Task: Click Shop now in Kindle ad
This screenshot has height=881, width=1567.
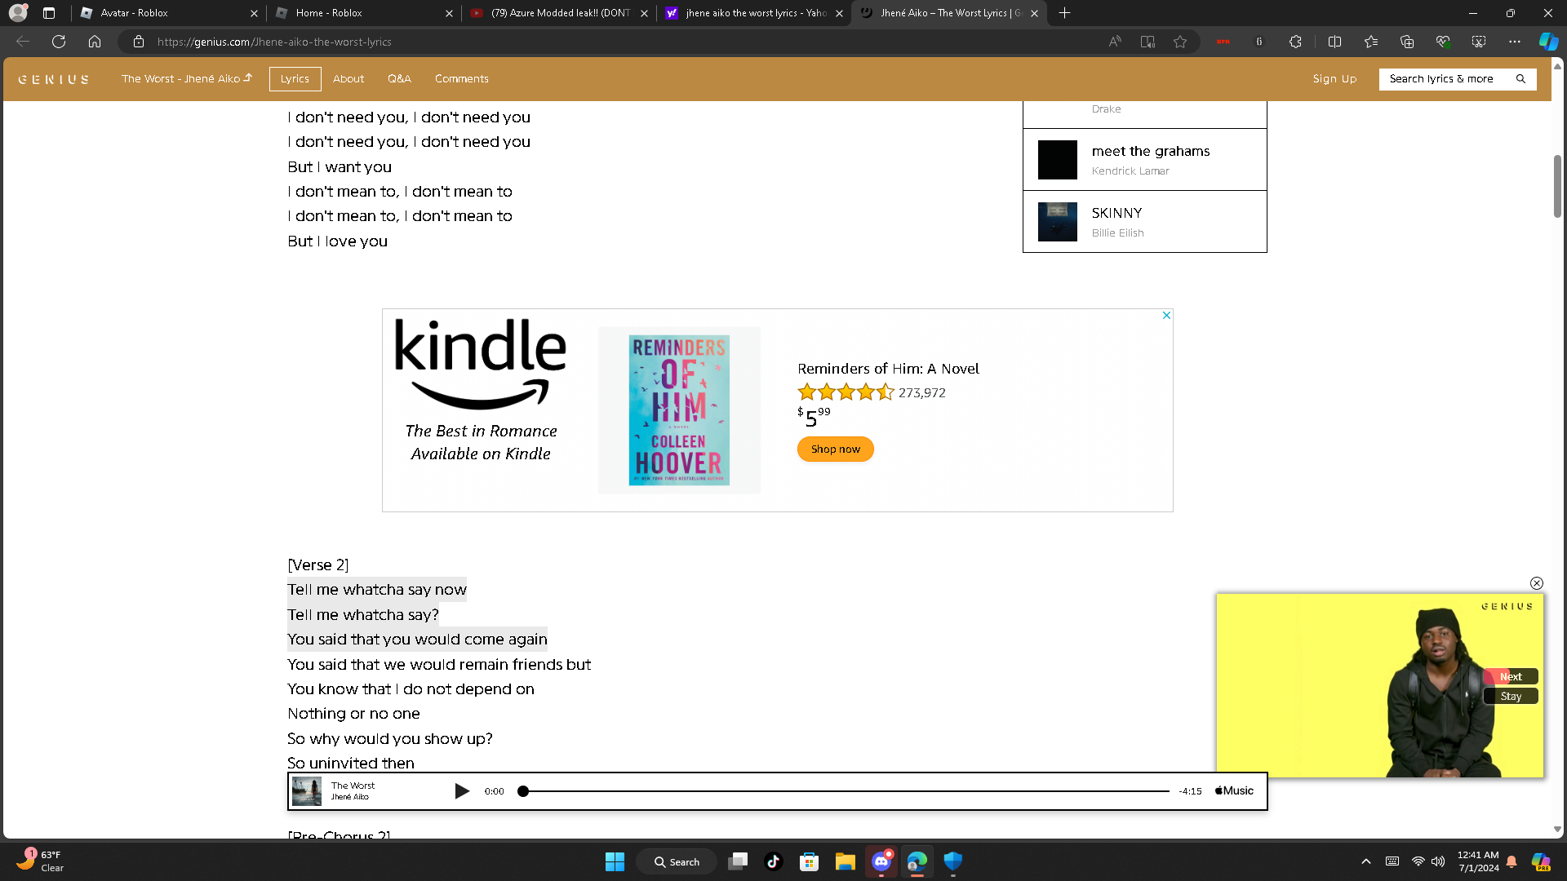Action: (x=835, y=449)
